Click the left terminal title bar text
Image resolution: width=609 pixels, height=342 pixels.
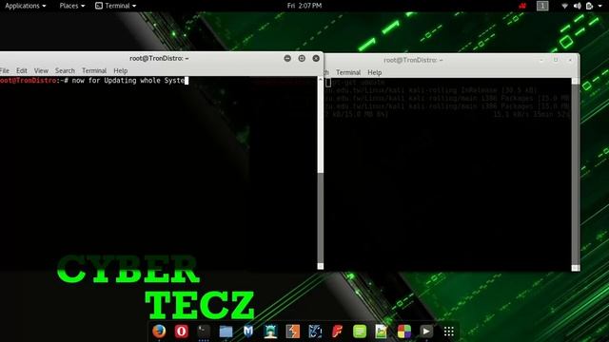click(x=159, y=58)
